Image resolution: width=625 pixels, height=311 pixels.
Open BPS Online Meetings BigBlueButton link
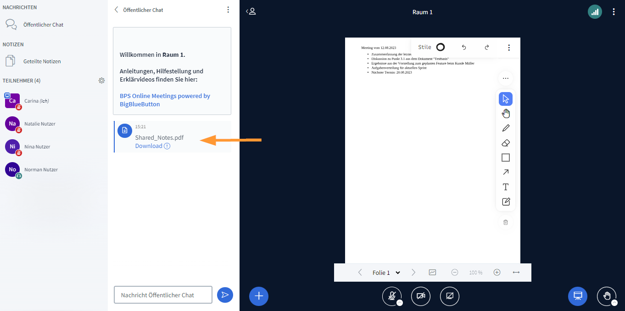(165, 100)
